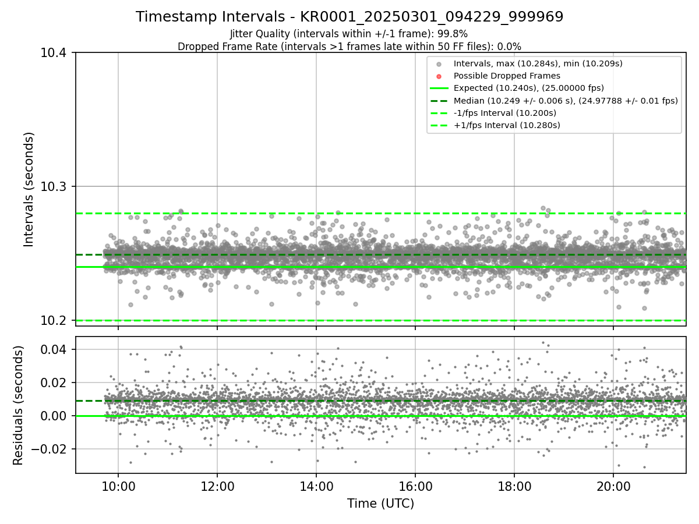Viewport: 699px width, 524px height.
Task: Click the 10.4 y-axis tick label
Action: tap(57, 53)
